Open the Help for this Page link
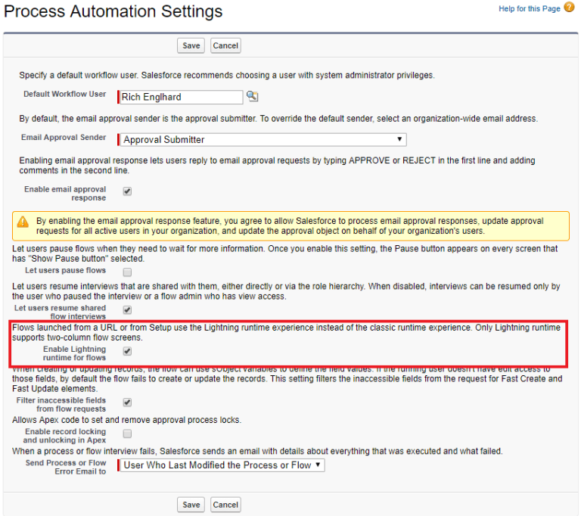This screenshot has height=516, width=581. click(x=529, y=8)
